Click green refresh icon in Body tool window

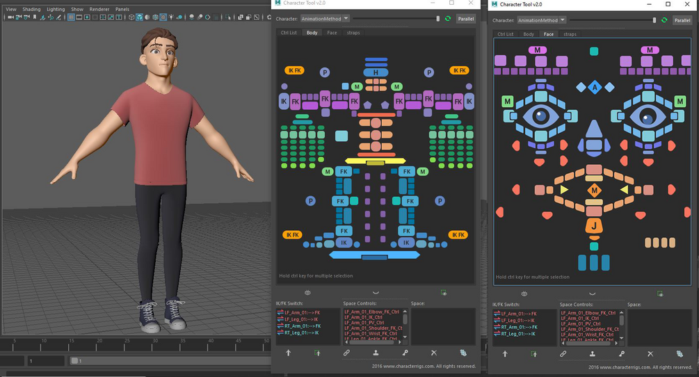(x=448, y=19)
